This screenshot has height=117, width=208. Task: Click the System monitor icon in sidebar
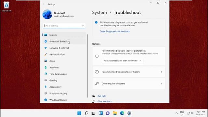tap(45, 35)
